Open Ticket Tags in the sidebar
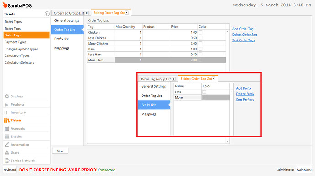This screenshot has height=176, width=315. (26, 29)
